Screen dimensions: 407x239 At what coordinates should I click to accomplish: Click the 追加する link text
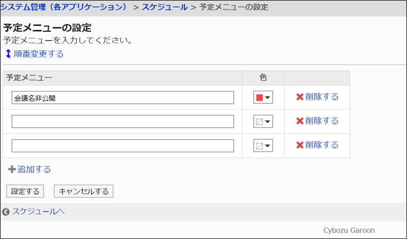tap(34, 170)
